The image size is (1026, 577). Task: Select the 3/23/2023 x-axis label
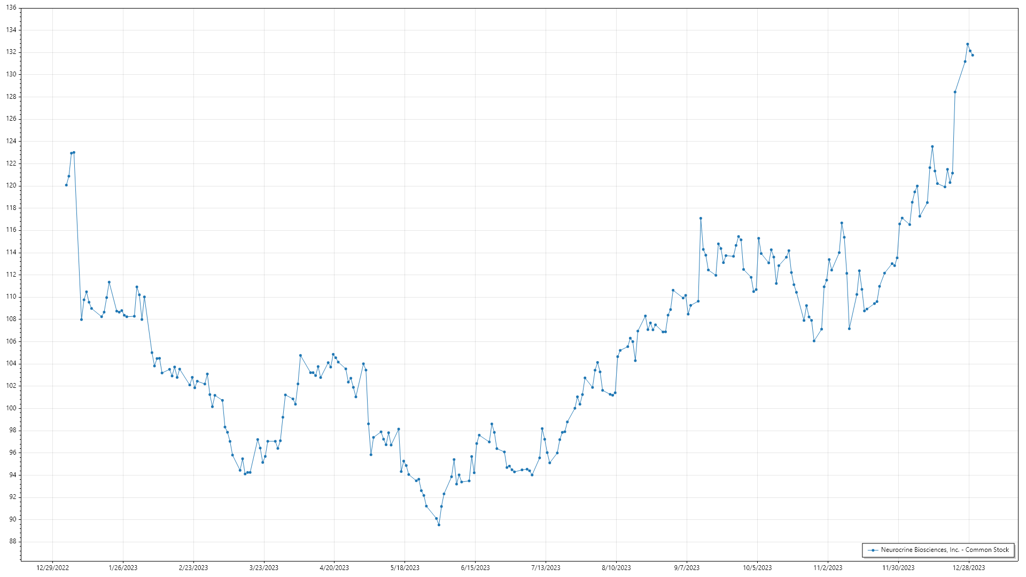pyautogui.click(x=264, y=568)
